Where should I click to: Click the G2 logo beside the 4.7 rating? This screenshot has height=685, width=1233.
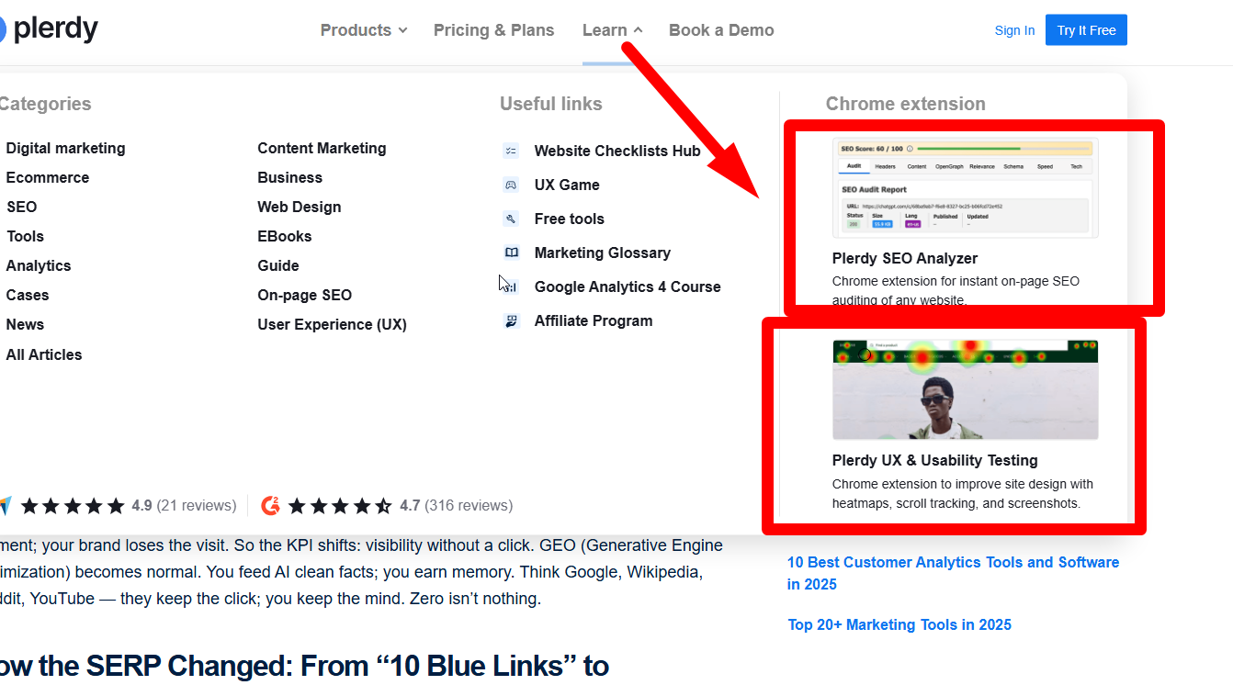270,505
